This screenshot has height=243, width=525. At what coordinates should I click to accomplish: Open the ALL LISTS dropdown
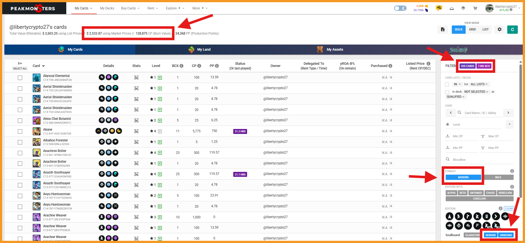coord(479,84)
